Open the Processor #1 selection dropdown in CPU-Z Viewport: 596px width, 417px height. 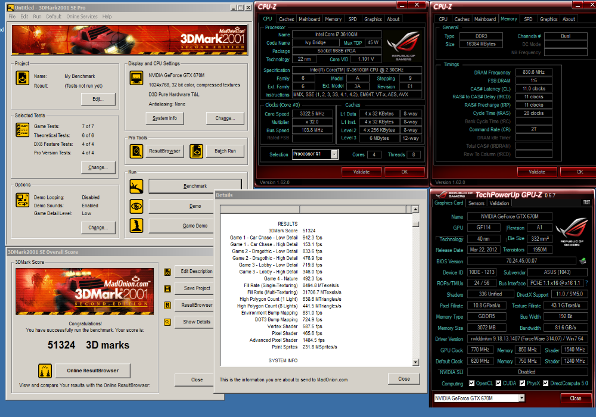[x=334, y=154]
